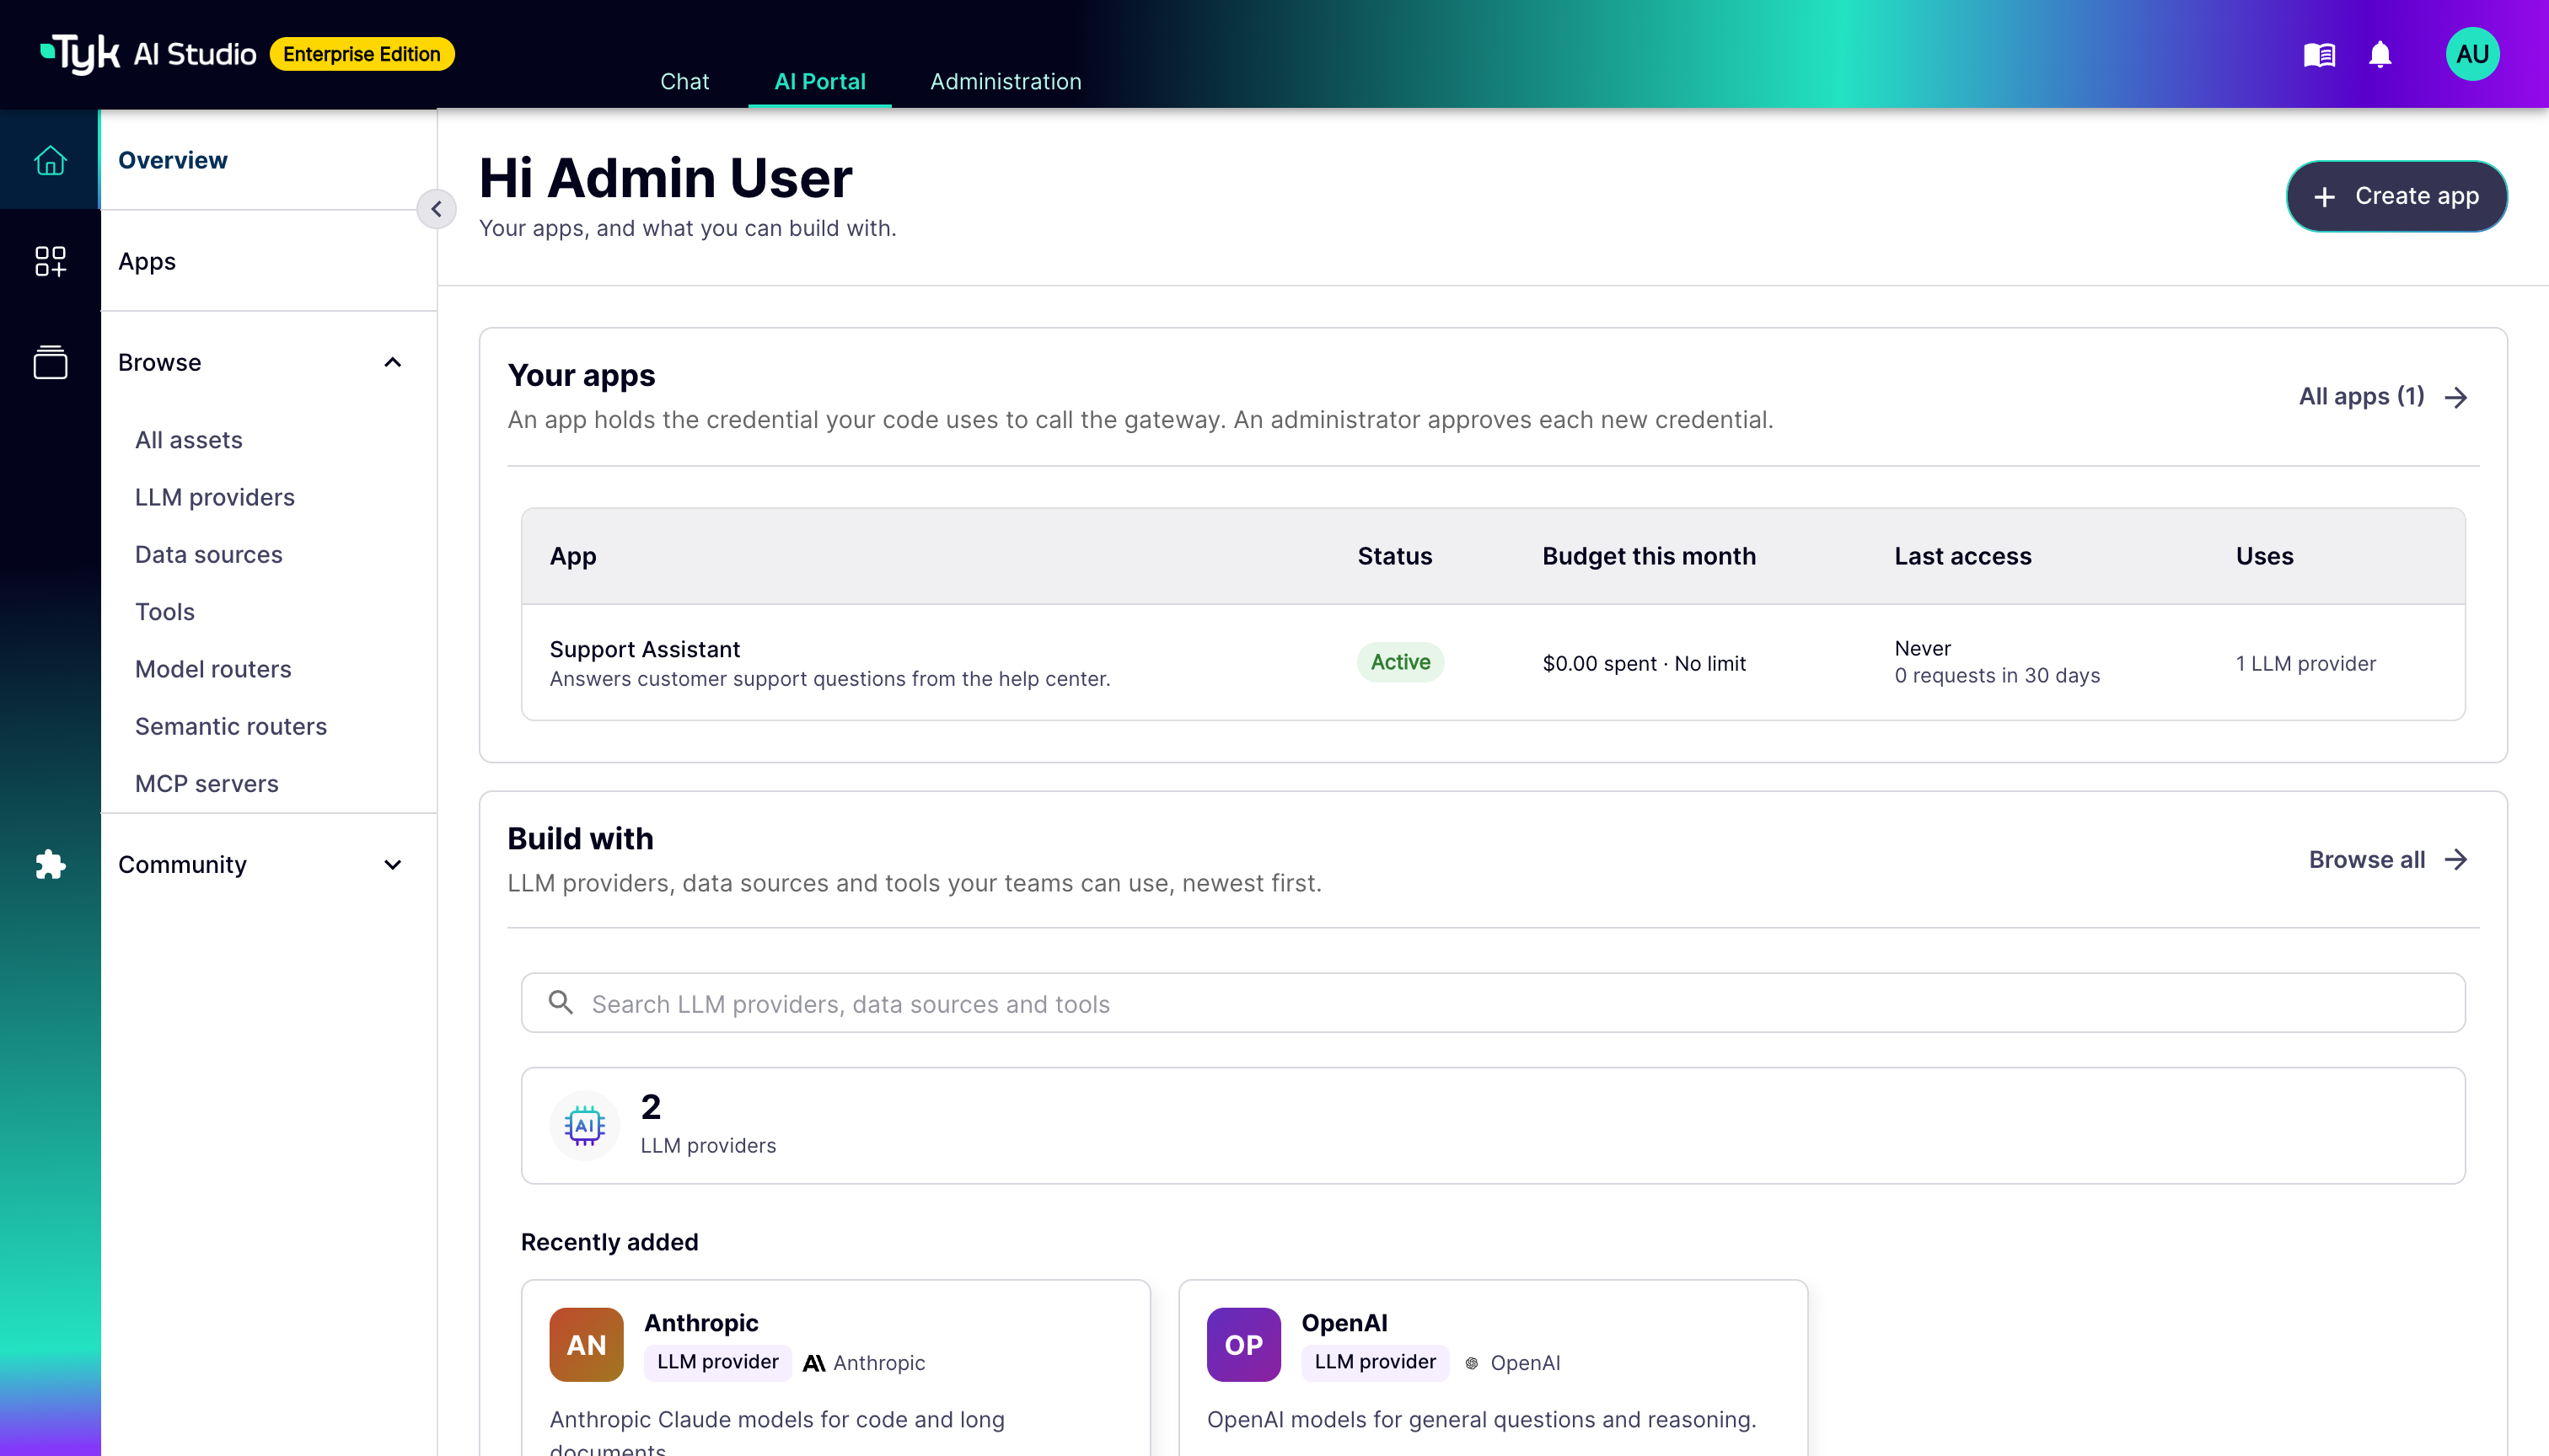Viewport: 2549px width, 1456px height.
Task: Open the All apps (1) link
Action: [2383, 396]
